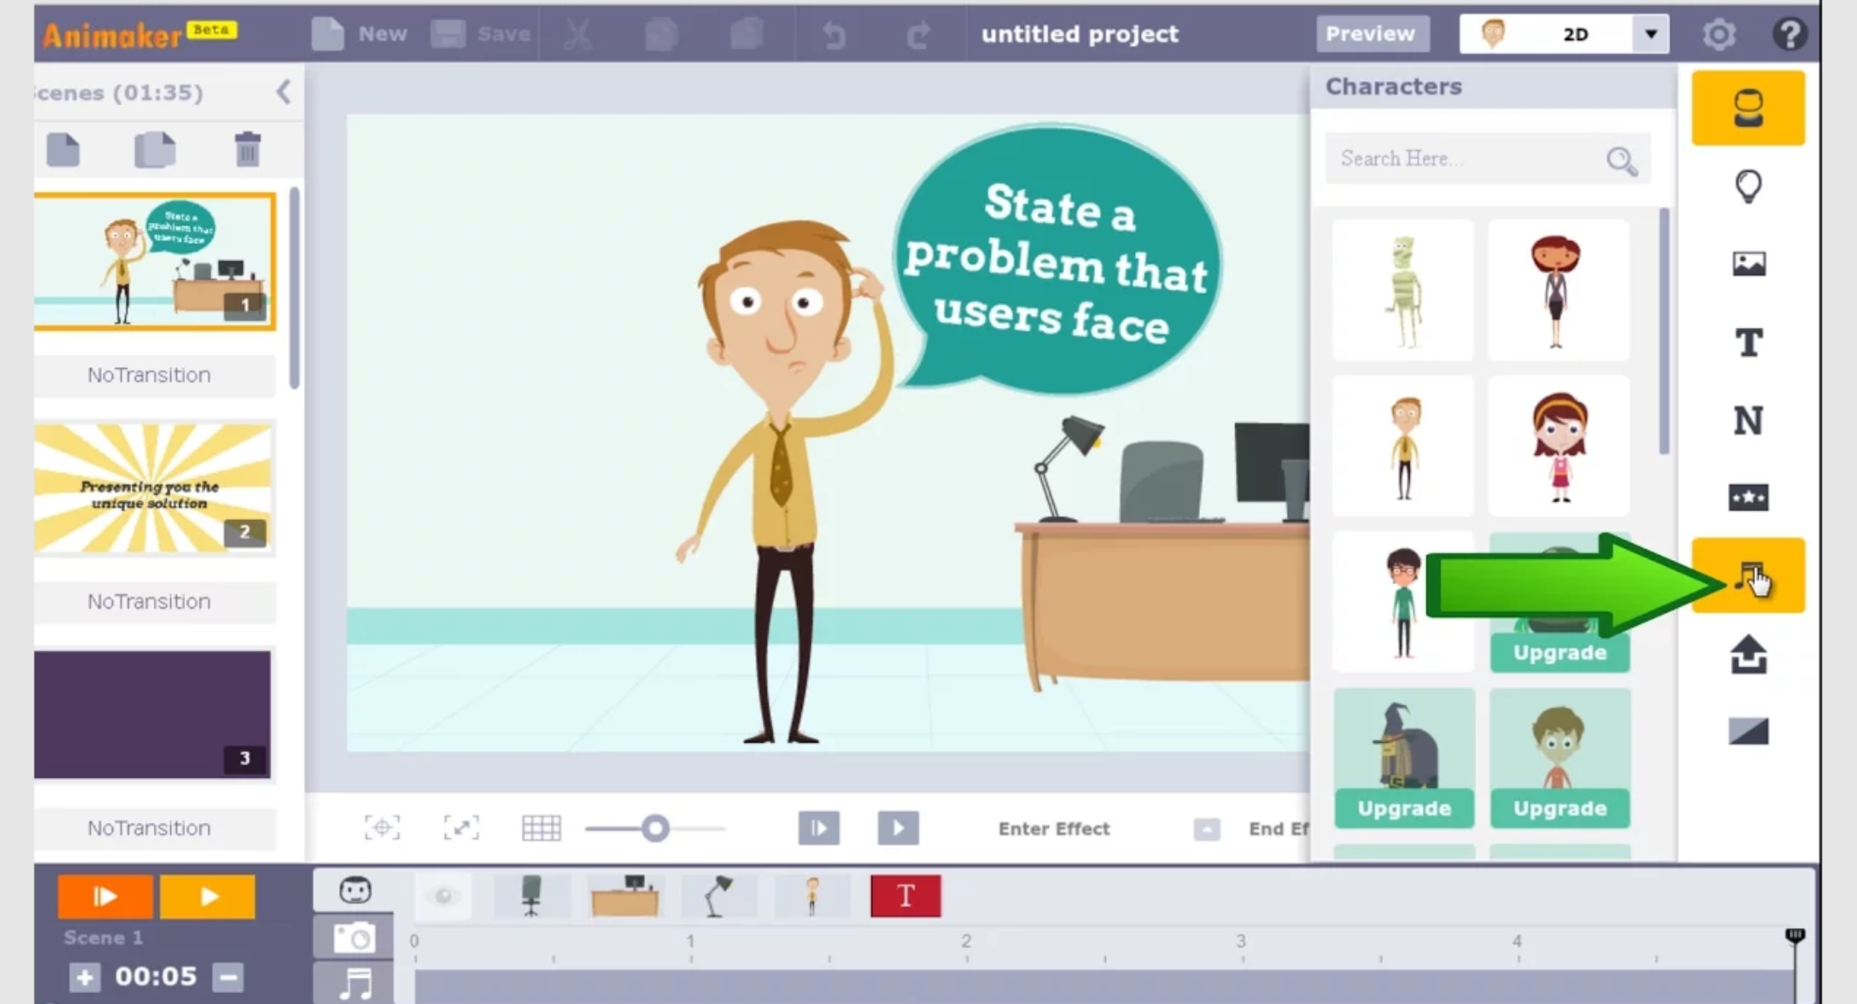Click the Preview button
Viewport: 1857px width, 1004px height.
(1370, 34)
